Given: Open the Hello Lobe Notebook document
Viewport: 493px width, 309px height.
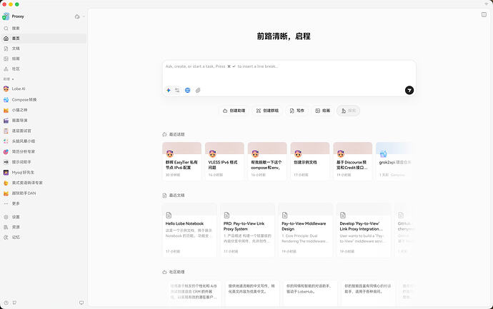Looking at the screenshot, I should (x=189, y=231).
